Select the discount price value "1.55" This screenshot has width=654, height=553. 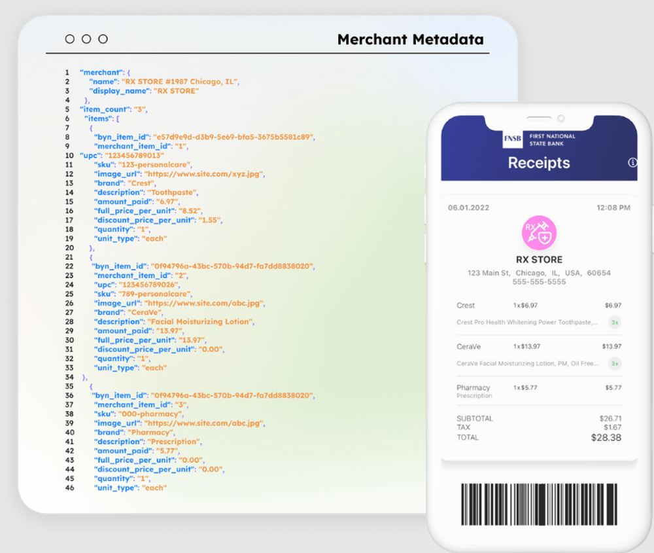click(210, 220)
